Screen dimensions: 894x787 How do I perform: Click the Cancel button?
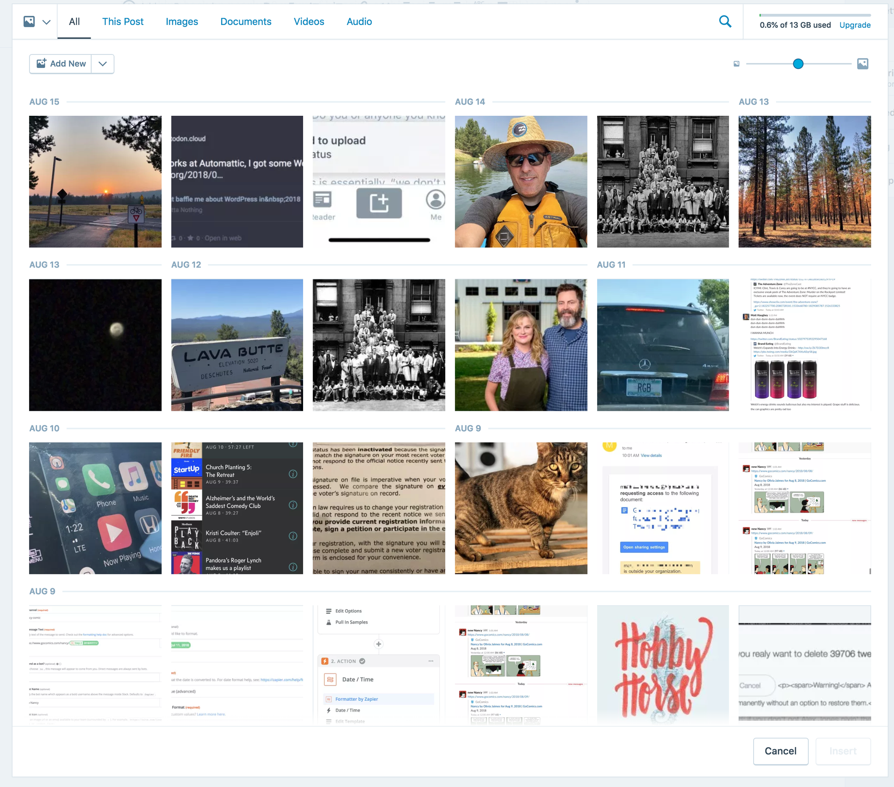[x=780, y=751]
